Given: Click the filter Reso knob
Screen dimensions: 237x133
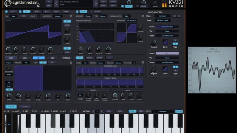Looking at the screenshot, I should 90,49.
